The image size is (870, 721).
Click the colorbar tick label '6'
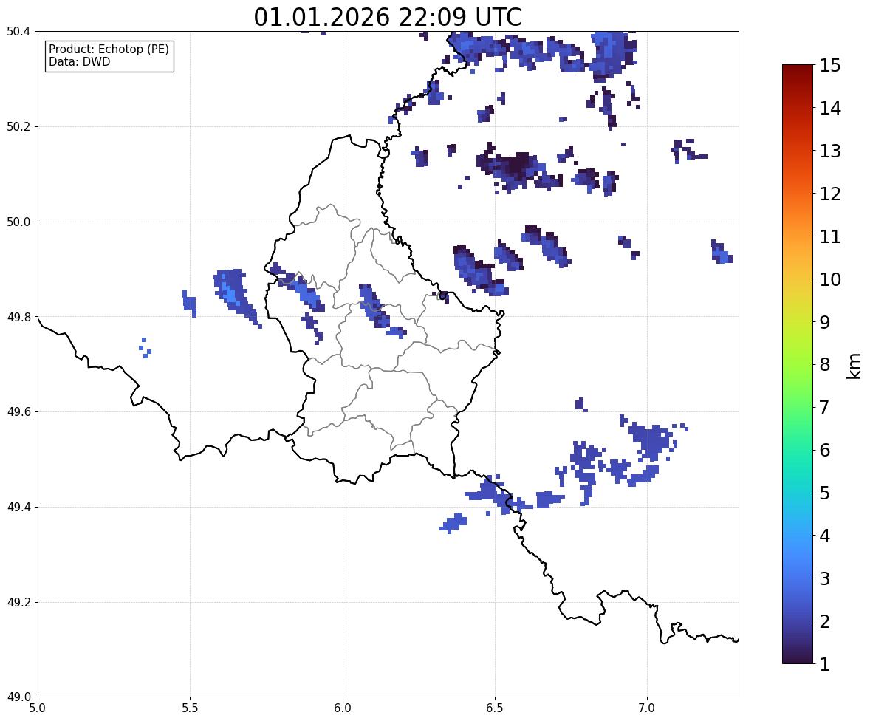(825, 450)
